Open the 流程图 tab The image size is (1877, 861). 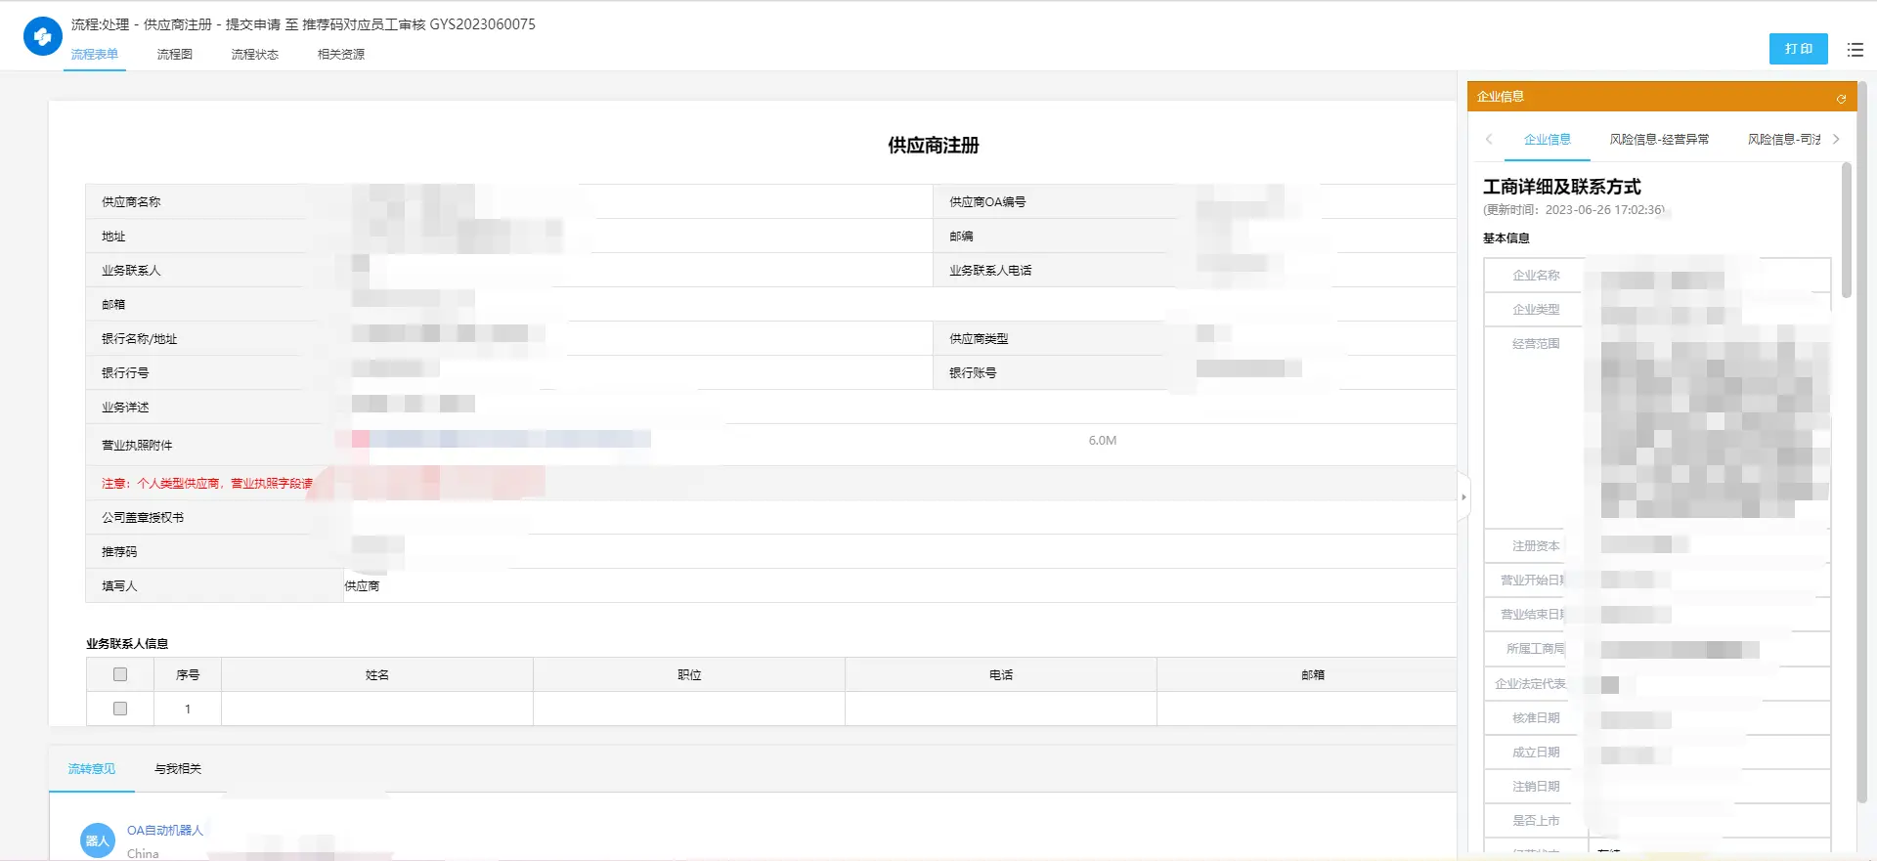(x=175, y=55)
